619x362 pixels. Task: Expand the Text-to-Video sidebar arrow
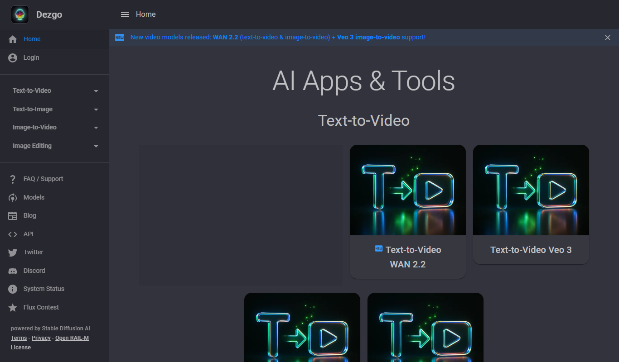tap(96, 91)
